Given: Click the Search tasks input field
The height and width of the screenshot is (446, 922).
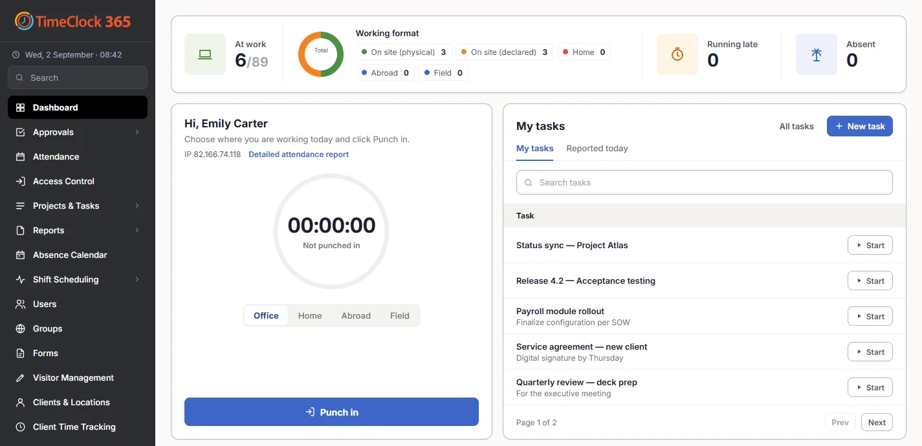Looking at the screenshot, I should [705, 182].
